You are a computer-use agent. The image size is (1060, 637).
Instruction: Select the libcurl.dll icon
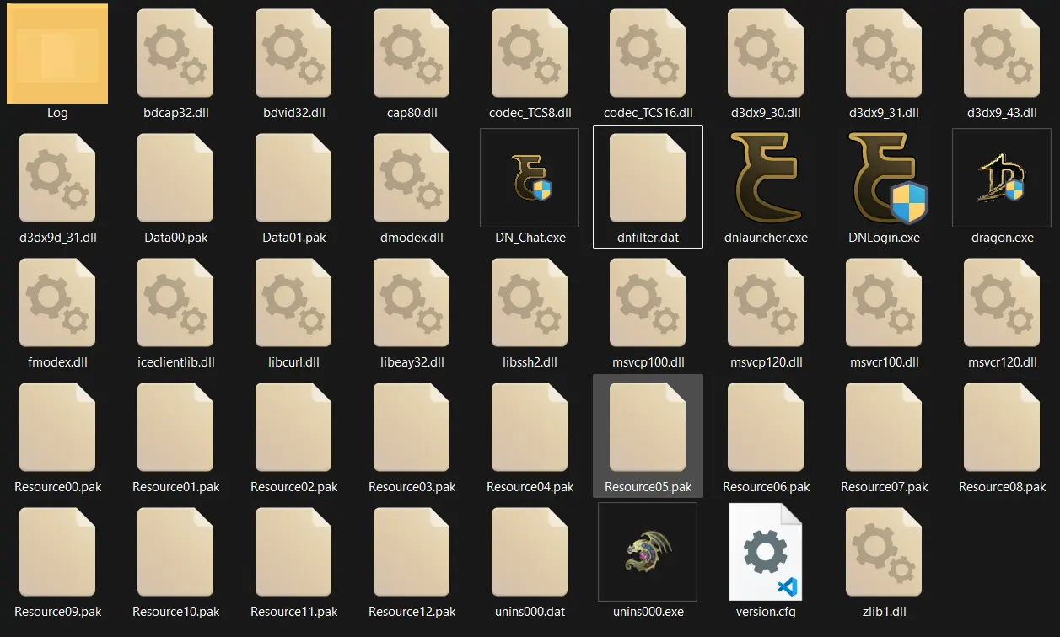[x=293, y=303]
